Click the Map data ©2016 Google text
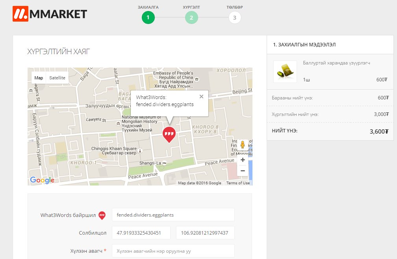 click(200, 183)
